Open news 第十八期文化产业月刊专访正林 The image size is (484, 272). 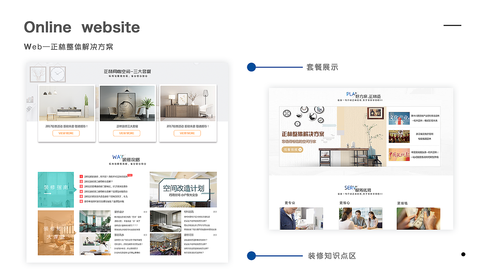pos(425,118)
